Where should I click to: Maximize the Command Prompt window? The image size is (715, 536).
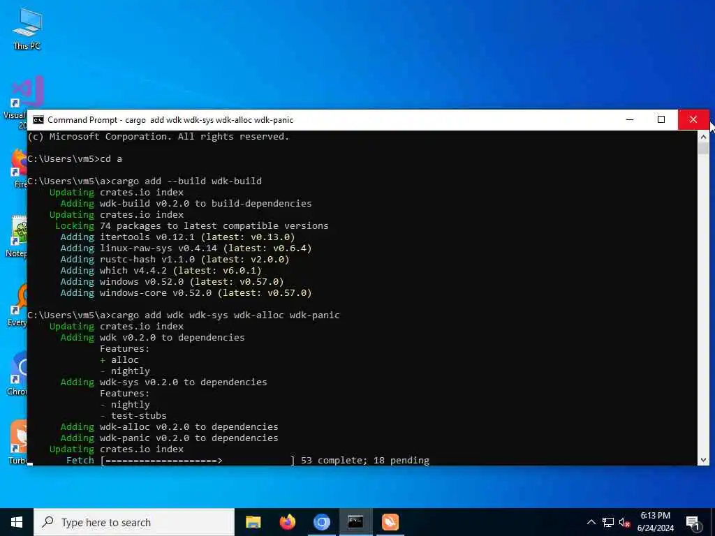click(661, 120)
